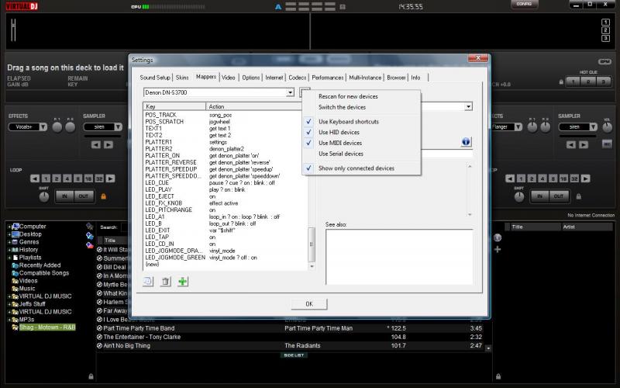Screen dimensions: 620x388
Task: Click the trash can delete-mapping icon
Action: tap(165, 282)
